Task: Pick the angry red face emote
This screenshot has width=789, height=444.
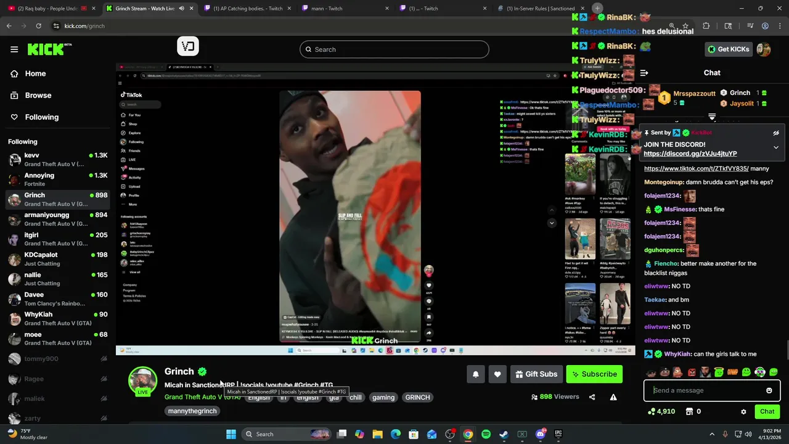Action: (x=692, y=372)
